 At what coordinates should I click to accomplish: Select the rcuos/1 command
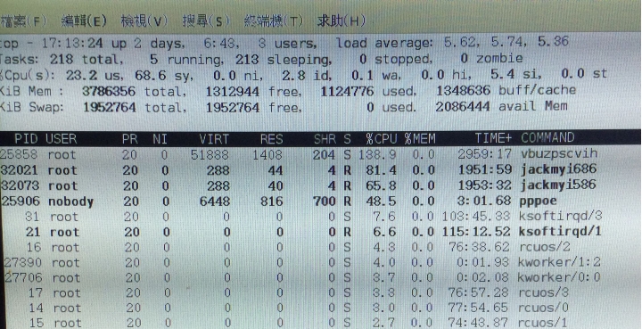click(542, 323)
